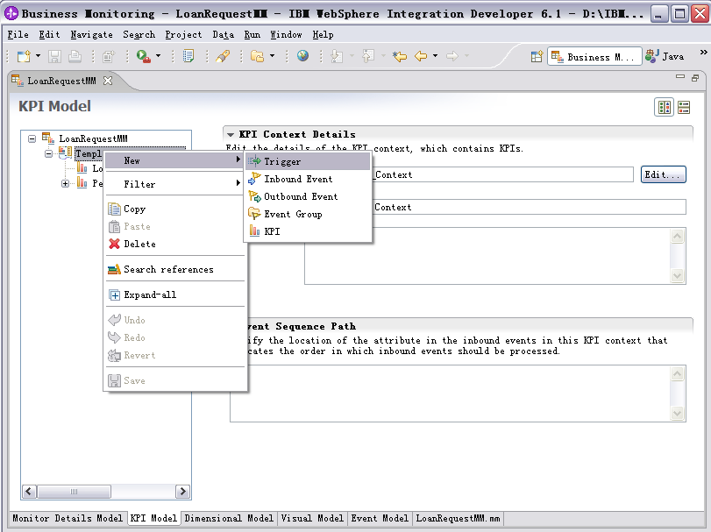This screenshot has height=532, width=711.
Task: Switch to Dimensional Model tab
Action: click(x=229, y=518)
